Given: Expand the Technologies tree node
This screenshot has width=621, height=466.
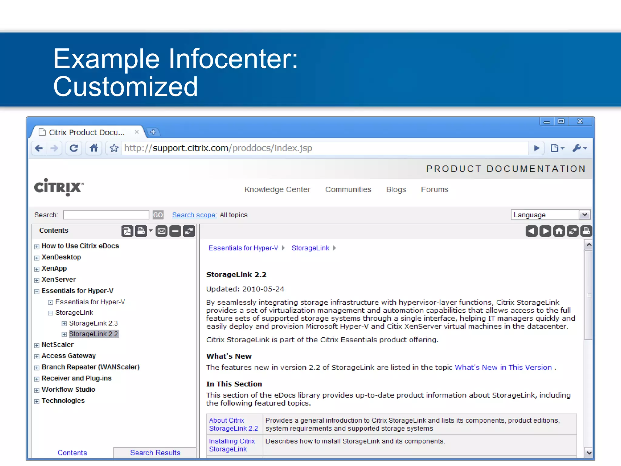Looking at the screenshot, I should (x=37, y=401).
